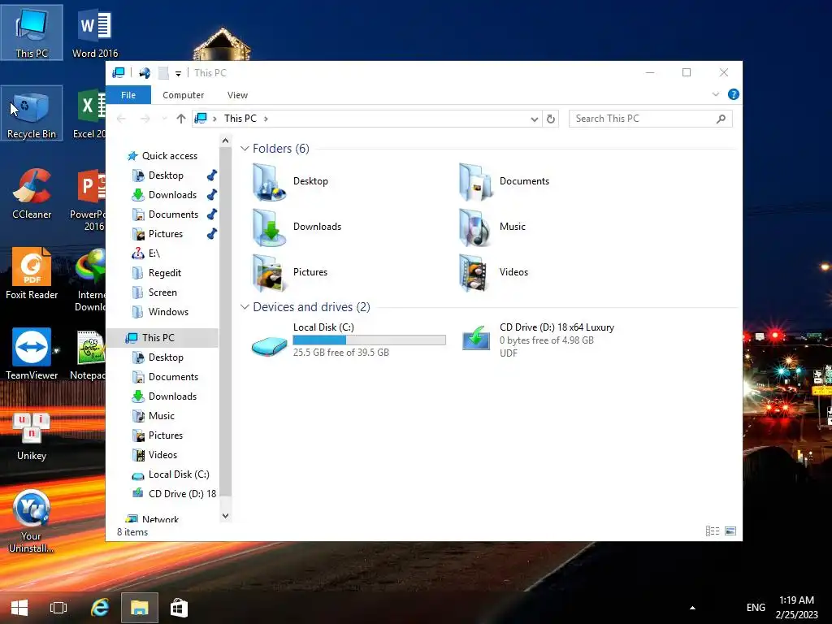Open the Help question mark icon
Screen dimensions: 832x624
734,94
